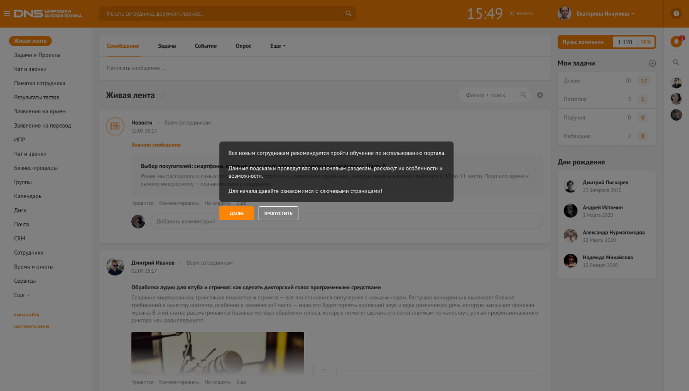The image size is (689, 391).
Task: Click the right sidebar search icon
Action: [676, 63]
